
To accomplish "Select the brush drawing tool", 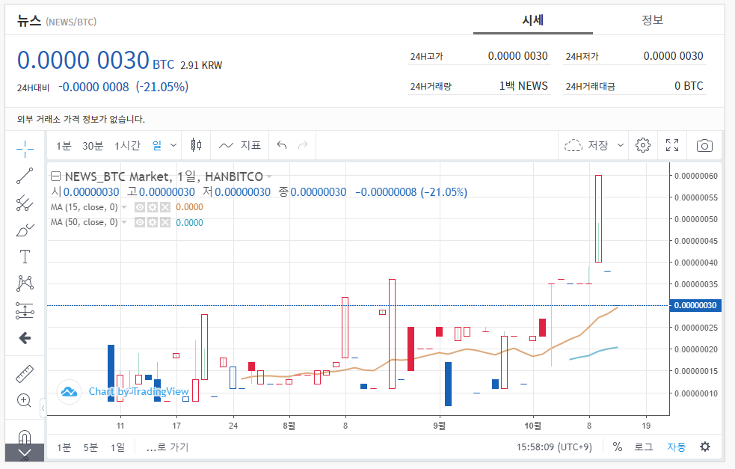I will [25, 230].
